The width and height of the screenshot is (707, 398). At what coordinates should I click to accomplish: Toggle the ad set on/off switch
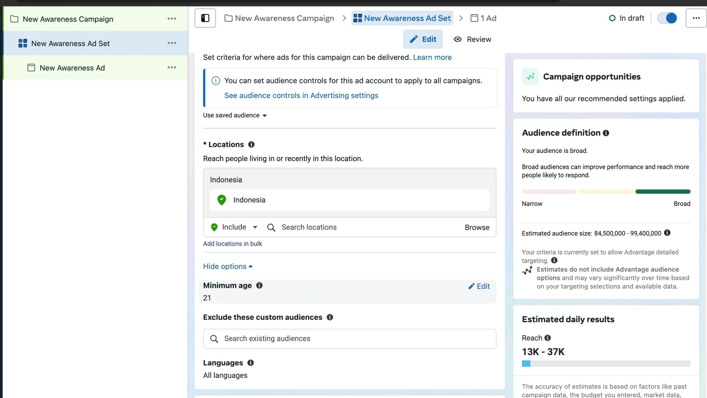667,18
